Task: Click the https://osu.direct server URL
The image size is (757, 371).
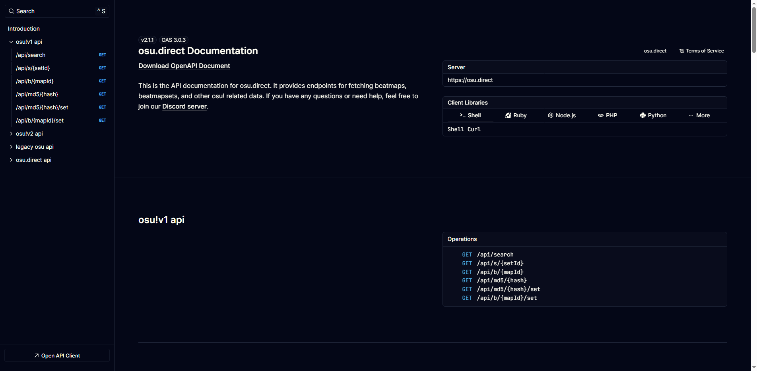Action: [470, 80]
